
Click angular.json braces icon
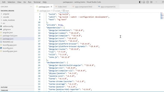pyautogui.click(x=1, y=32)
